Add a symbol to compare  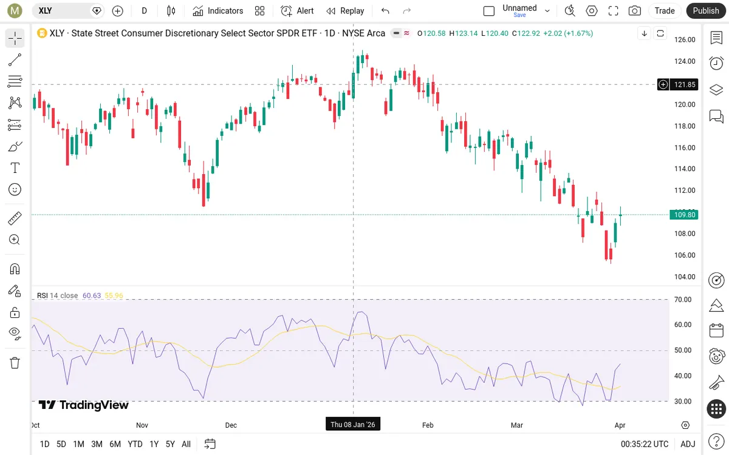click(x=118, y=11)
